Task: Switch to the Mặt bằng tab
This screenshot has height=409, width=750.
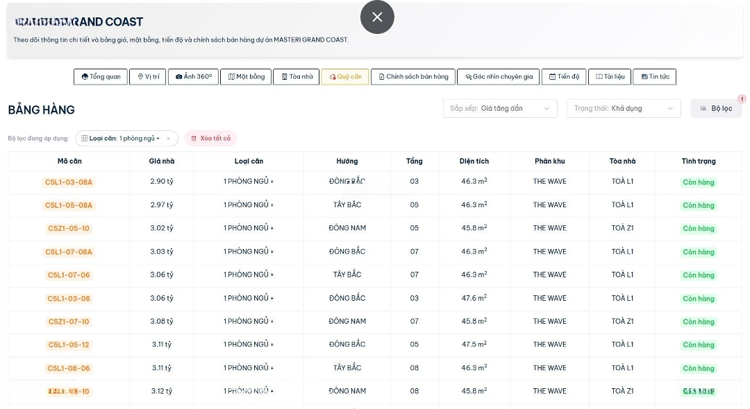Action: pos(246,77)
